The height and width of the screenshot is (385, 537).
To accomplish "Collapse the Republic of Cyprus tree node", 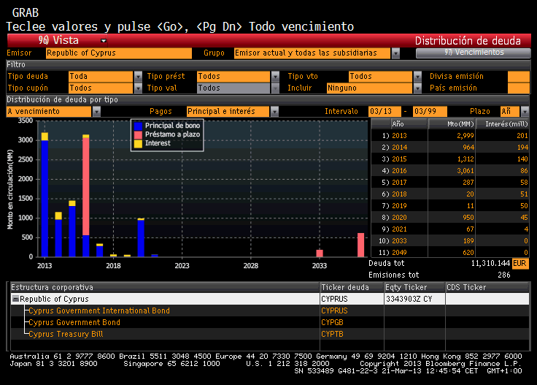I will (x=15, y=299).
